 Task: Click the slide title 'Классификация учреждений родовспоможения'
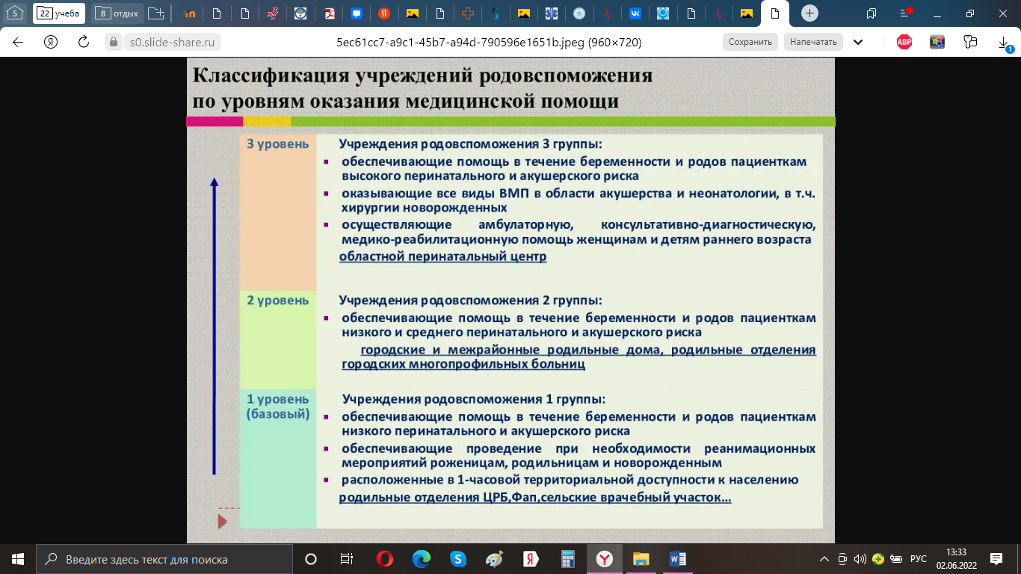(x=423, y=76)
